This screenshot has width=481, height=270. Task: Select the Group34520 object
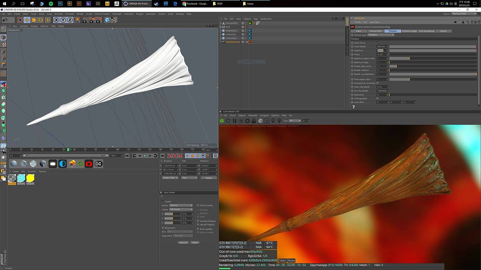click(231, 23)
